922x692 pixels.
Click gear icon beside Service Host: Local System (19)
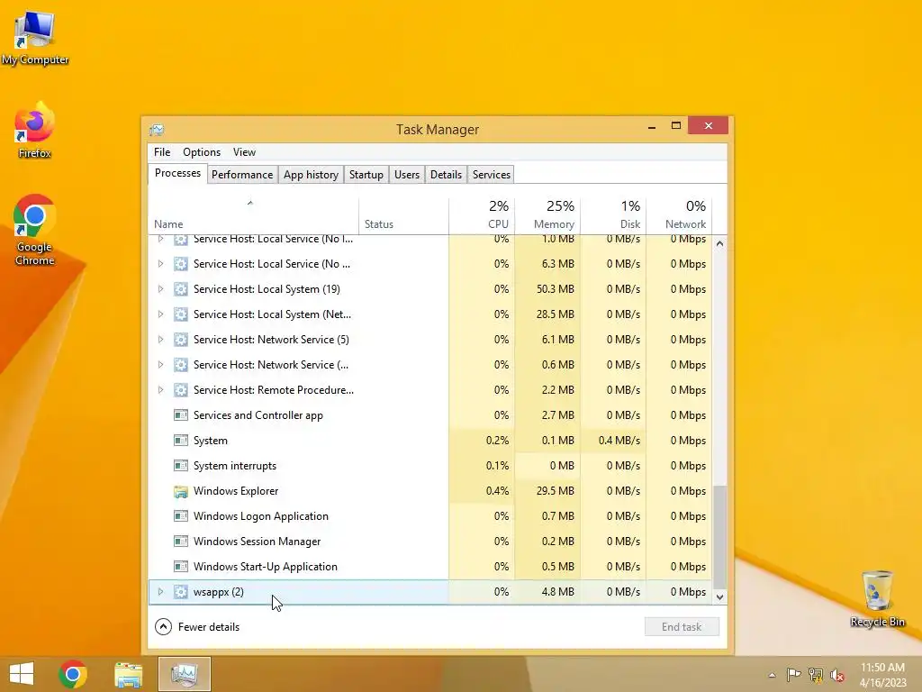181,289
